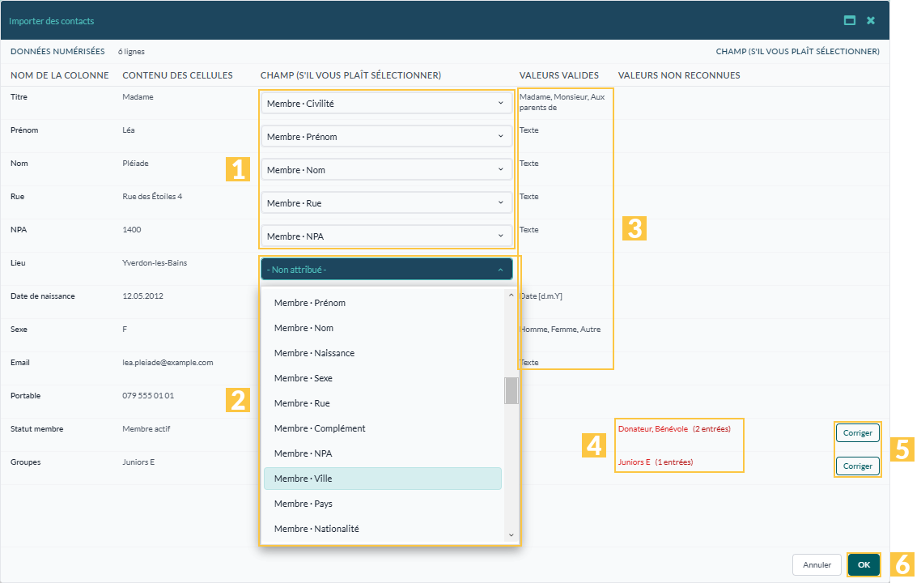Click the Date de naissance column name

click(43, 296)
